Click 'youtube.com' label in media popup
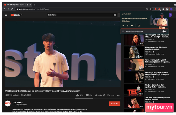The image size is (176, 115). (x=126, y=14)
